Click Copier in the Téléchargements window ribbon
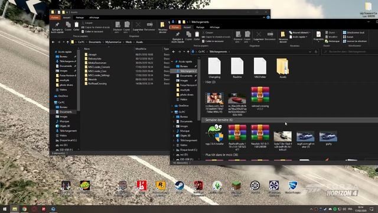The height and width of the screenshot is (213, 378). (189, 36)
